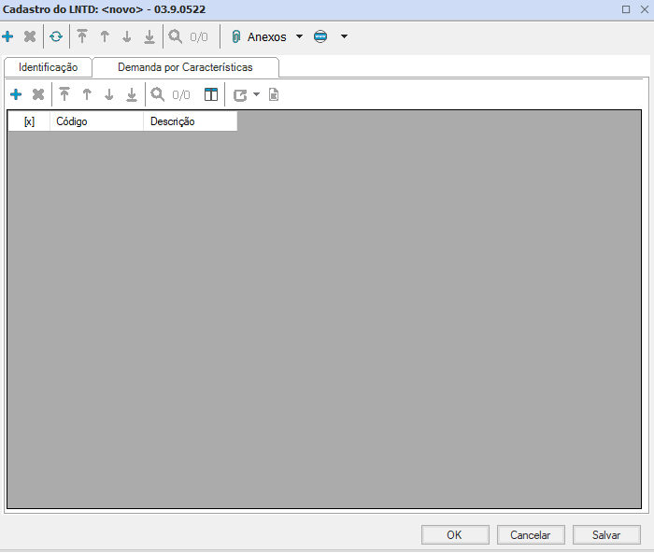Image resolution: width=654 pixels, height=553 pixels.
Task: Open the column layout icon in grid toolbar
Action: click(211, 94)
